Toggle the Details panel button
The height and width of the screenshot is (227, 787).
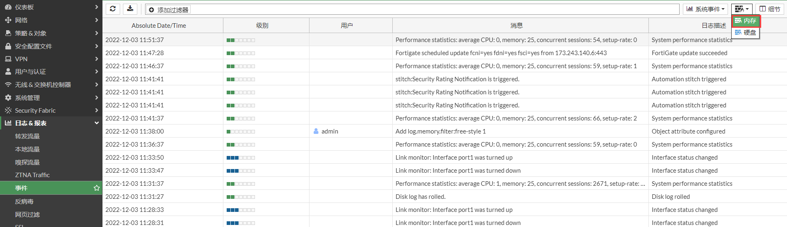click(769, 9)
